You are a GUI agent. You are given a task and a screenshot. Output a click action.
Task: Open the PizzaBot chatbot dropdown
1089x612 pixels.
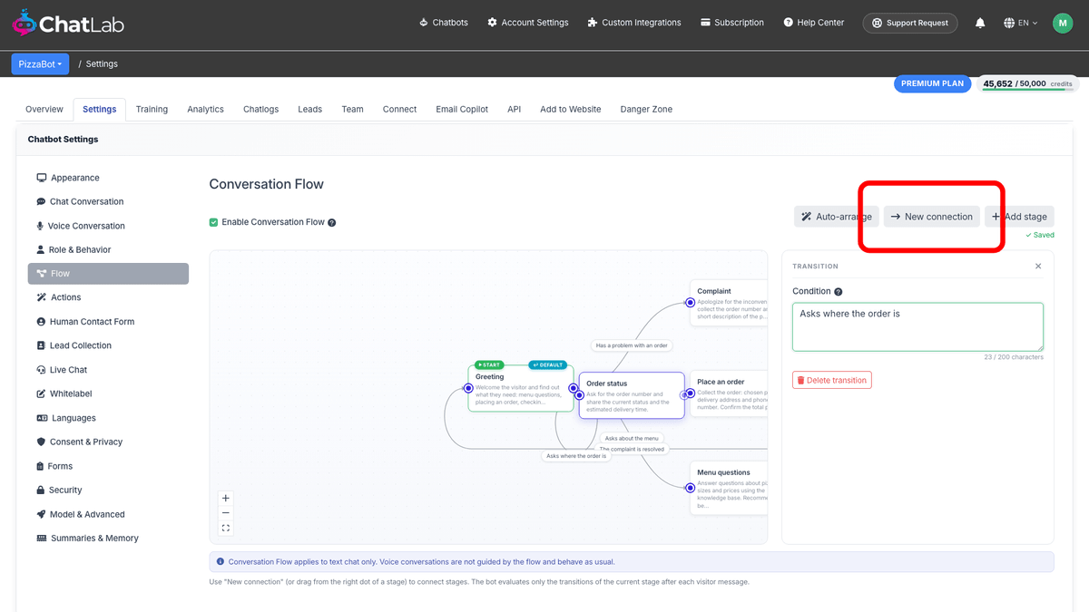40,64
